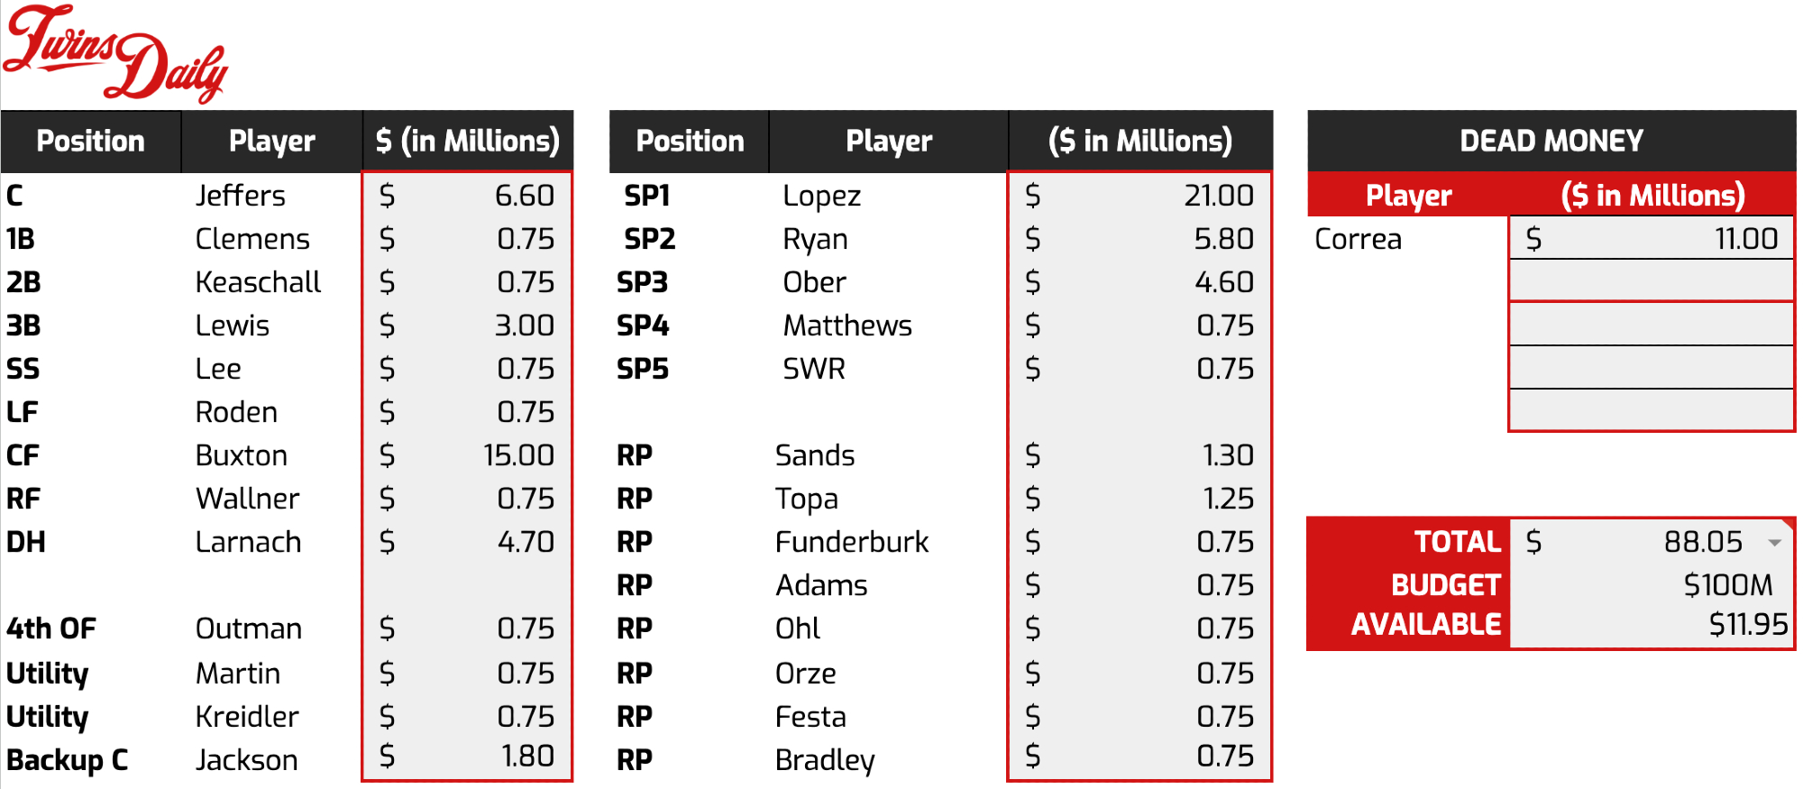
Task: Select the DEAD MONEY header
Action: (x=1551, y=141)
